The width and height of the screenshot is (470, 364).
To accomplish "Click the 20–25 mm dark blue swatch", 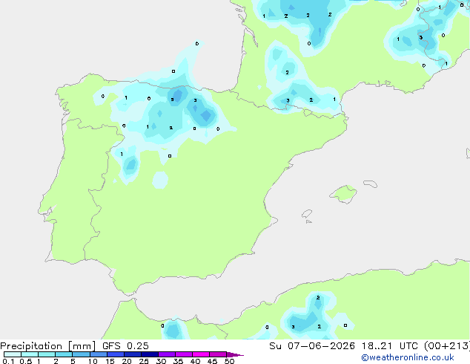I will [x=132, y=354].
